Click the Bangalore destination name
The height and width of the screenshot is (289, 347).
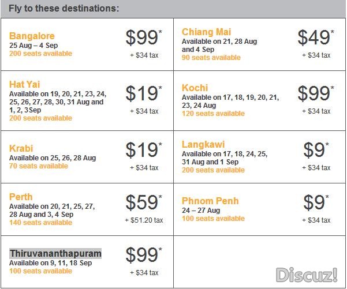tap(32, 36)
